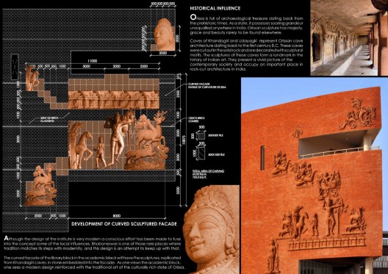Click the small black vertical key plan
This screenshot has height=274, width=388.
(x=15, y=67)
